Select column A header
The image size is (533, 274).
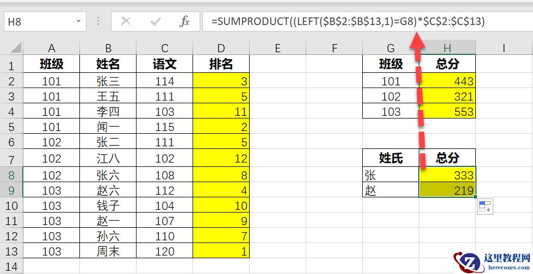(x=52, y=48)
